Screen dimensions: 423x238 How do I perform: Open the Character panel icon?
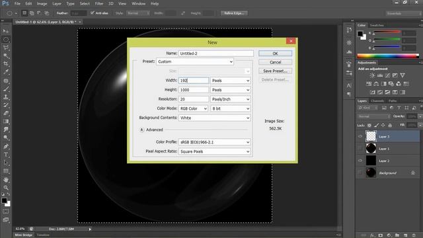349,85
